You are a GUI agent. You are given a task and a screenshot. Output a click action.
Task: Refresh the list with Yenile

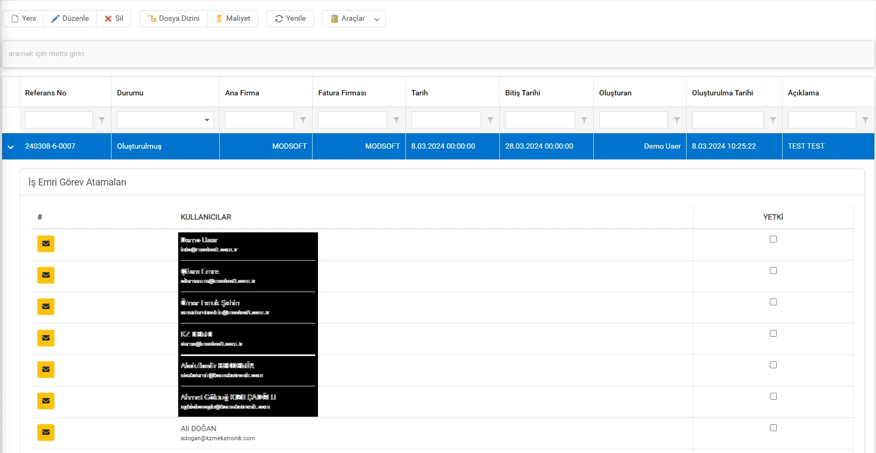(x=290, y=19)
